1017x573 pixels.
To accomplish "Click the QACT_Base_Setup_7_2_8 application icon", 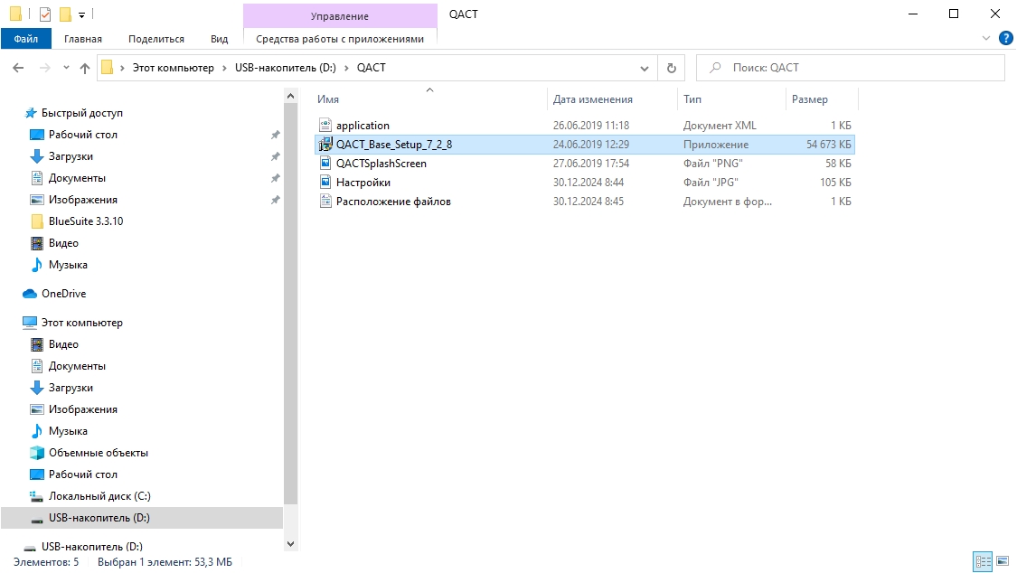I will [x=326, y=144].
